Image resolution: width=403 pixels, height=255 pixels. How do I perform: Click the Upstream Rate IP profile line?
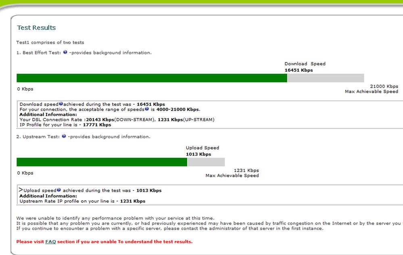point(83,201)
